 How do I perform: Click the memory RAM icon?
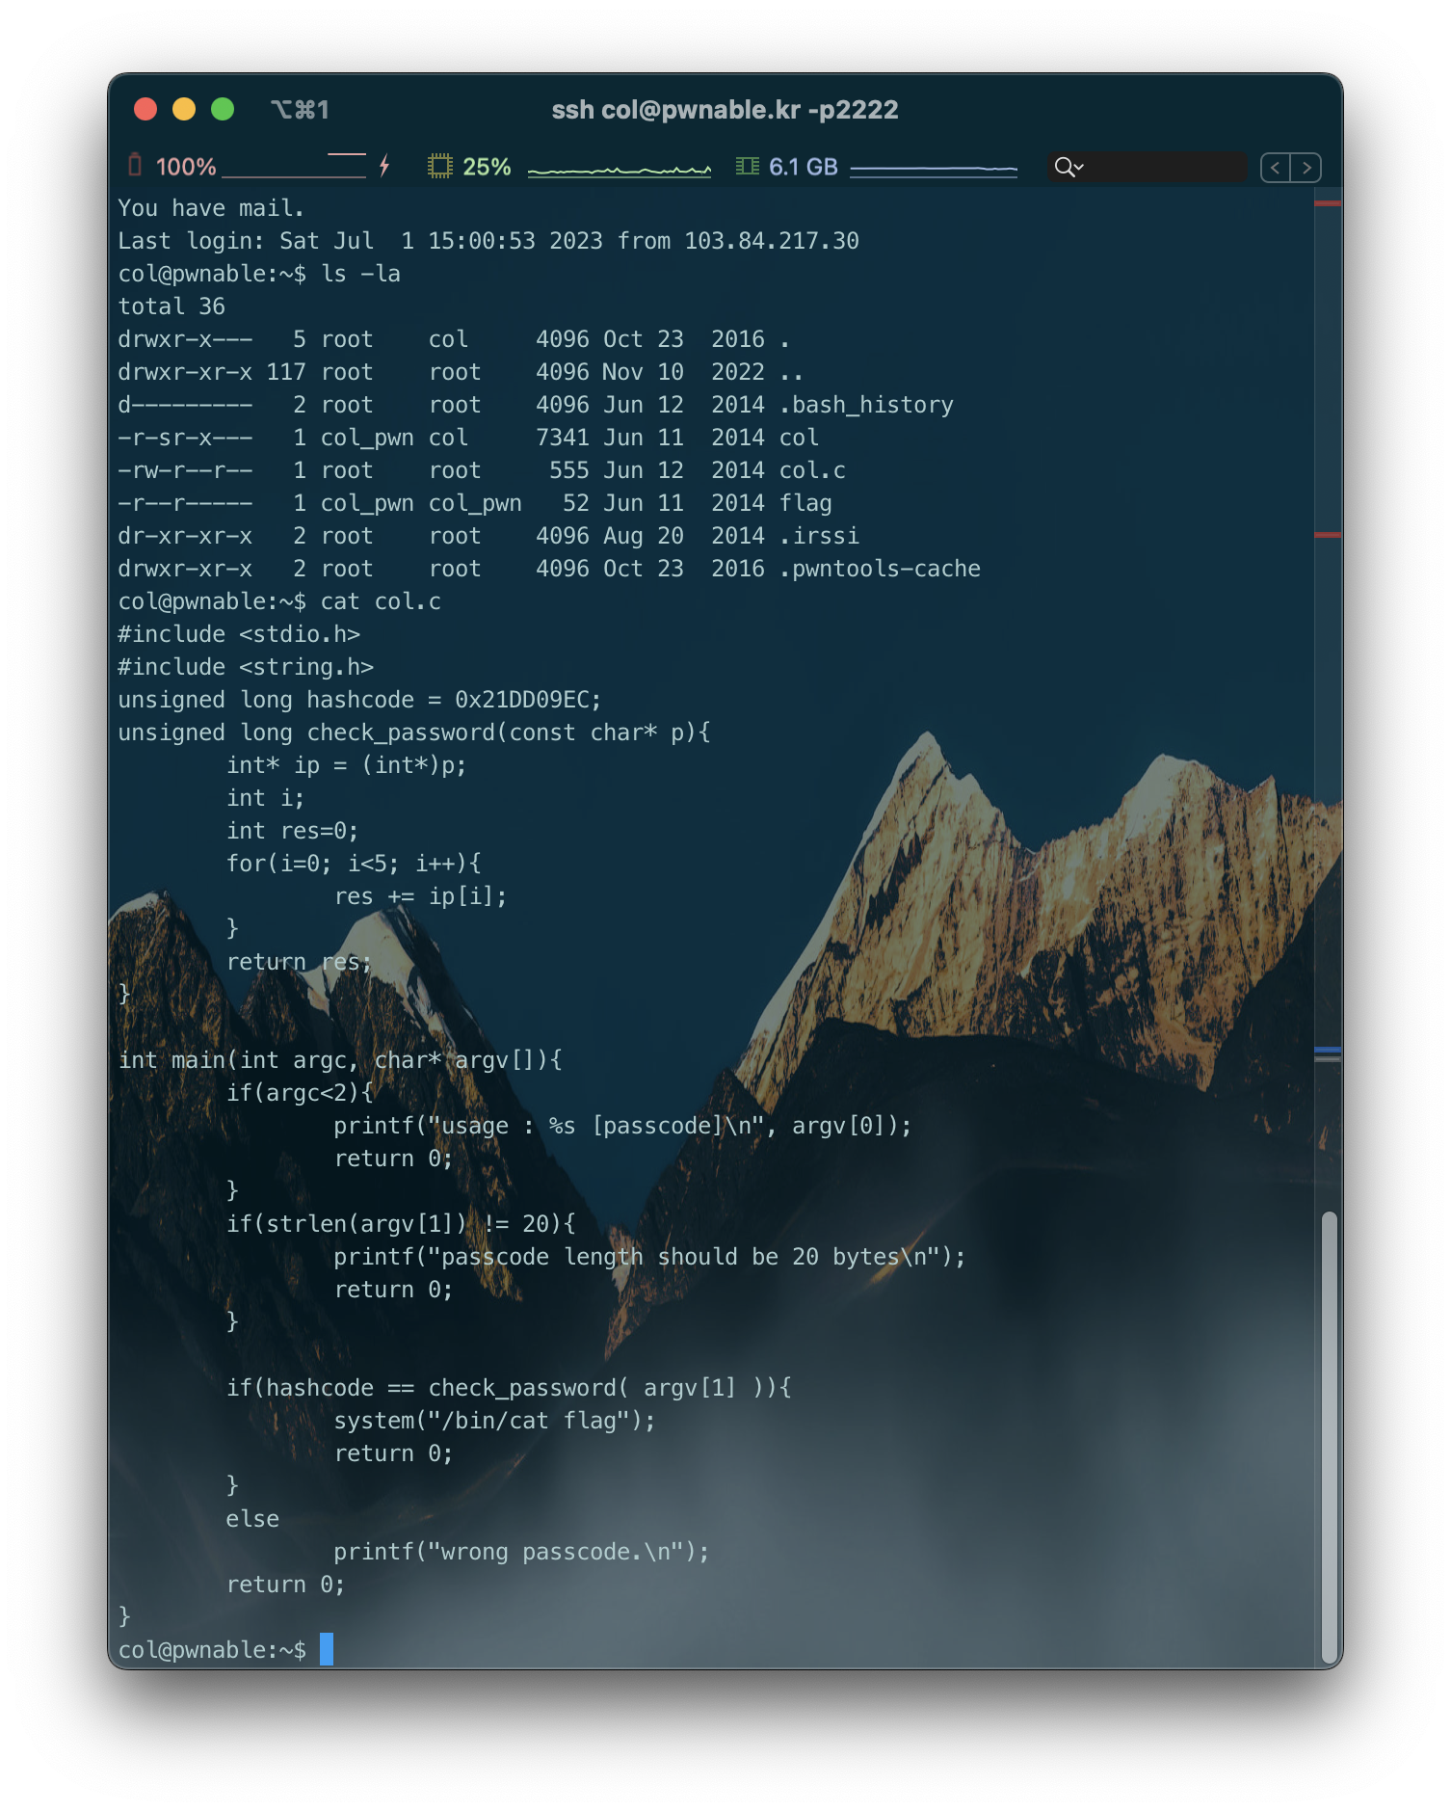point(747,167)
